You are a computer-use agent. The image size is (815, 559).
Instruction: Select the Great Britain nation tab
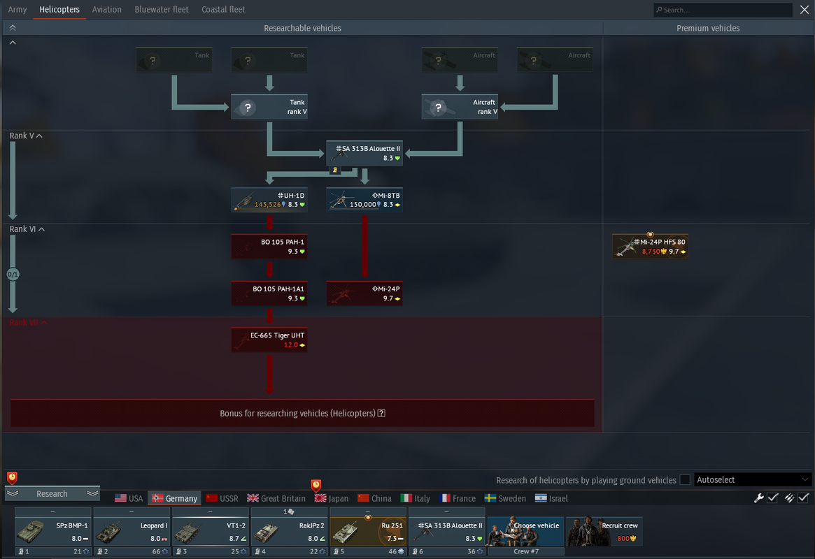point(276,498)
